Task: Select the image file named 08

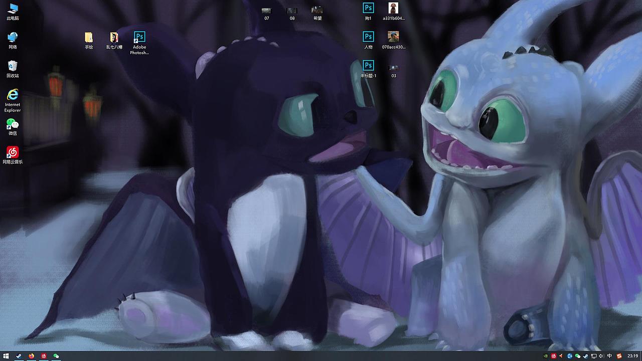Action: pyautogui.click(x=292, y=14)
